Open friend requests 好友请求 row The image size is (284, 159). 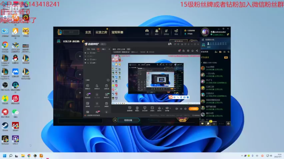pyautogui.click(x=214, y=57)
